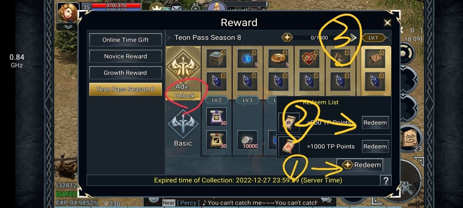Click the gold Redeem button with diamond icon

(360, 165)
